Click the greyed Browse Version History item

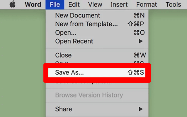pos(89,95)
